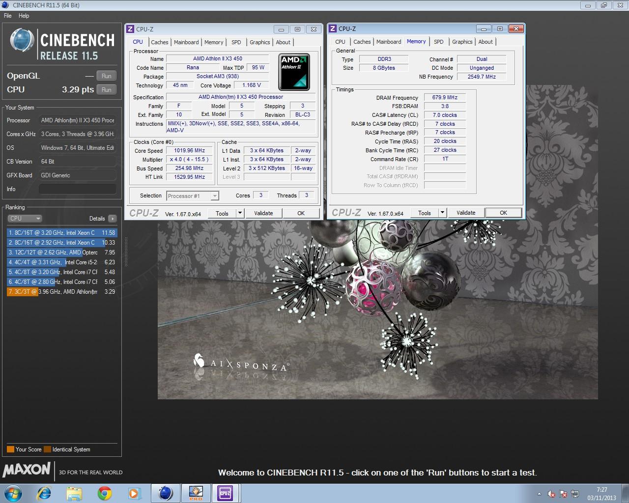This screenshot has width=629, height=503.
Task: Click Validate in Memory window
Action: pos(466,213)
